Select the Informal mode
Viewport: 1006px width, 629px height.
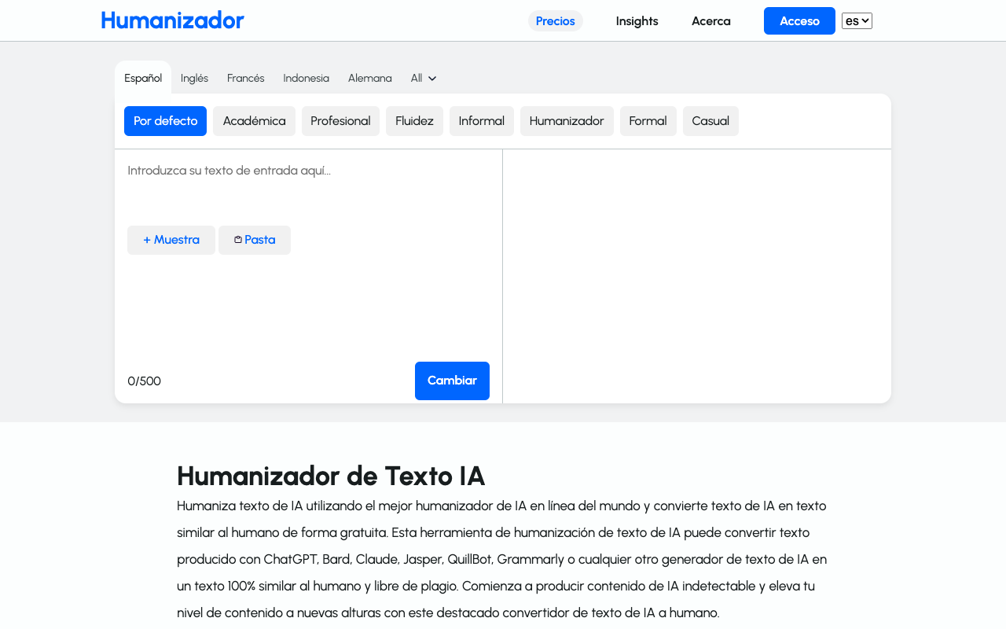point(482,121)
